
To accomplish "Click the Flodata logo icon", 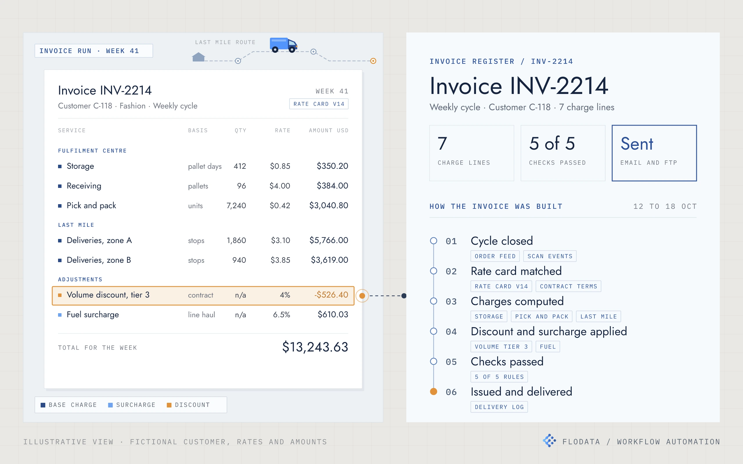I will [549, 441].
